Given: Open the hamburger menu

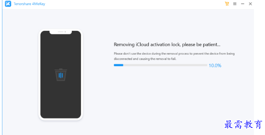Looking at the screenshot, I should (235, 4).
